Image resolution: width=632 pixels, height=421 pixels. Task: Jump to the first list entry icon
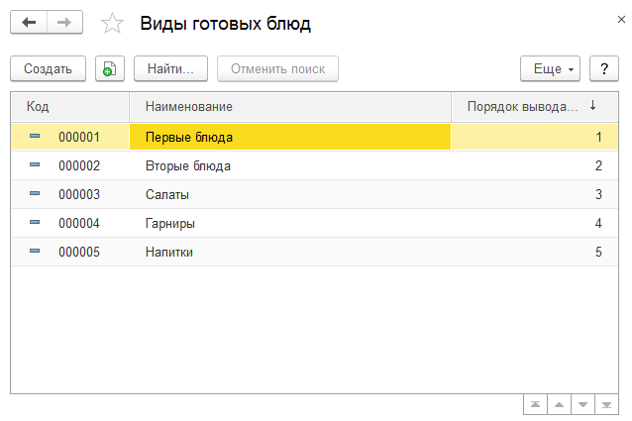pos(535,404)
